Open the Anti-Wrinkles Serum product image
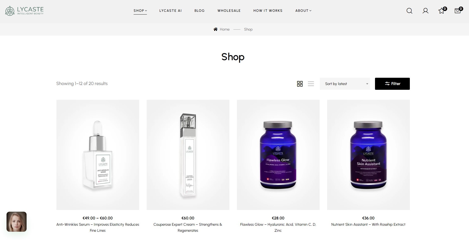Image resolution: width=469 pixels, height=240 pixels. [98, 155]
